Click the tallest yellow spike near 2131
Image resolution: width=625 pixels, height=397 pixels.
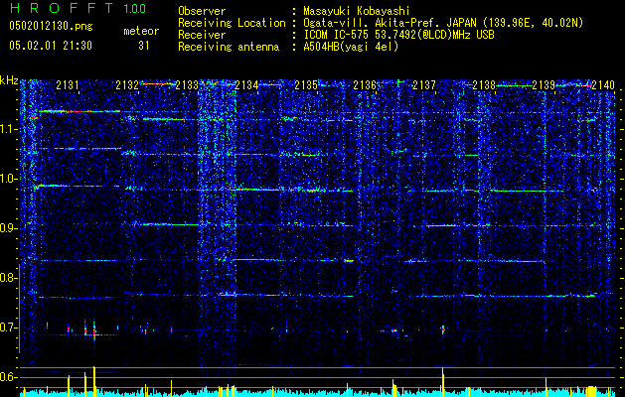tap(94, 381)
